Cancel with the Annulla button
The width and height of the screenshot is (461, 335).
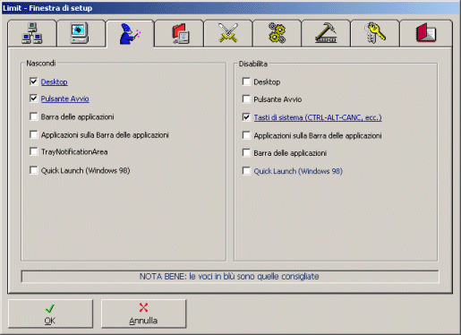(x=143, y=314)
